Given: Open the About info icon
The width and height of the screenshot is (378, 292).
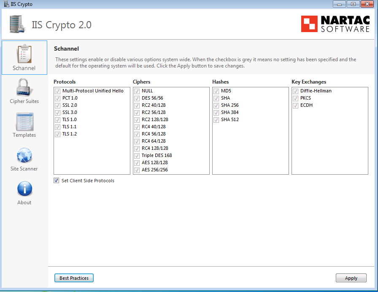Looking at the screenshot, I should (24, 189).
